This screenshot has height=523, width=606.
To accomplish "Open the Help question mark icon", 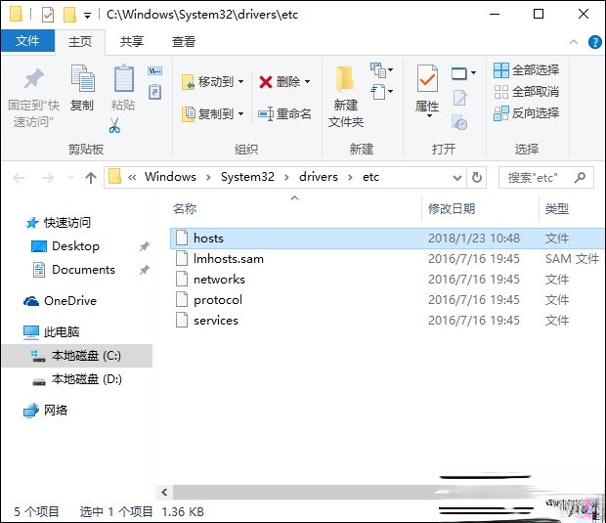I will pyautogui.click(x=595, y=42).
